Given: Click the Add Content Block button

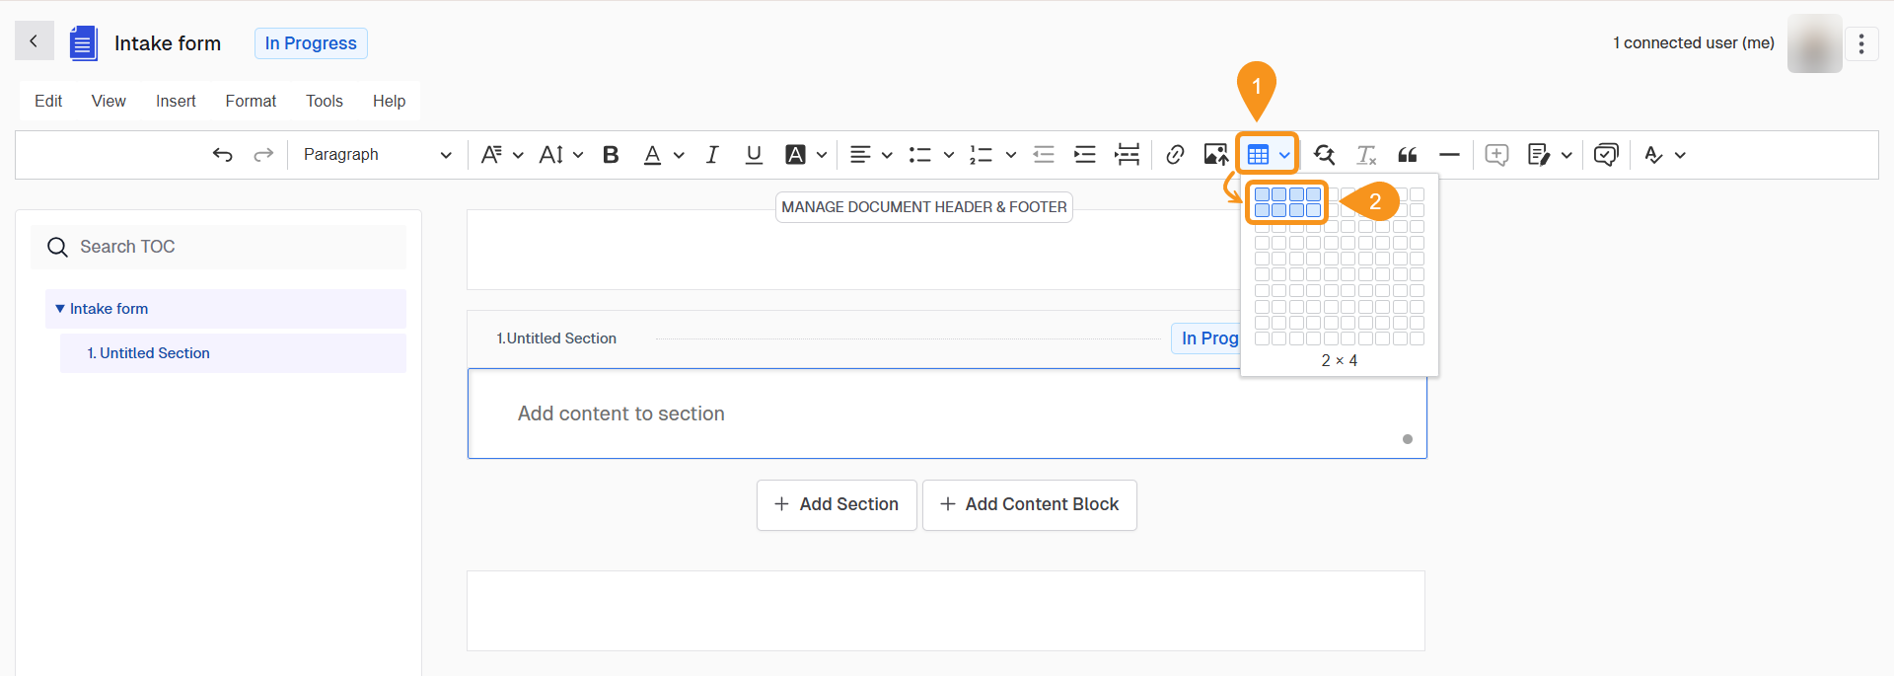Looking at the screenshot, I should click(1029, 504).
